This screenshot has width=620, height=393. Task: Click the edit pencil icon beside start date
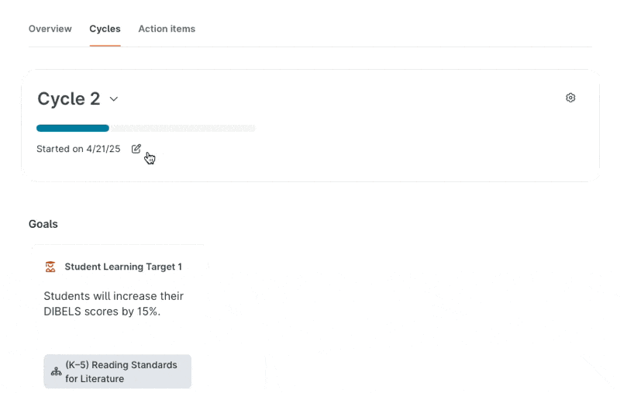[136, 149]
